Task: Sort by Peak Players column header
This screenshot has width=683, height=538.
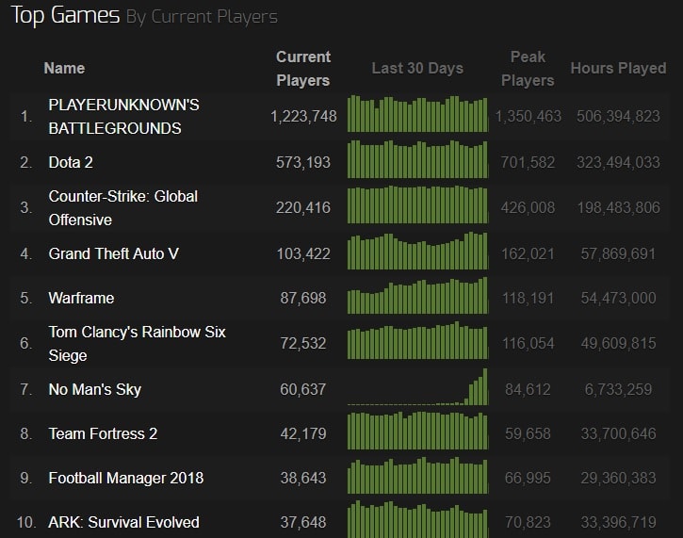Action: 528,69
